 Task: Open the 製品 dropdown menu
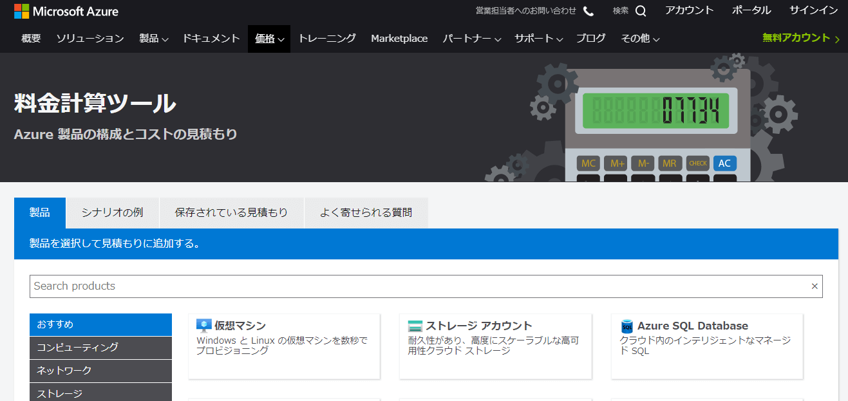(154, 39)
